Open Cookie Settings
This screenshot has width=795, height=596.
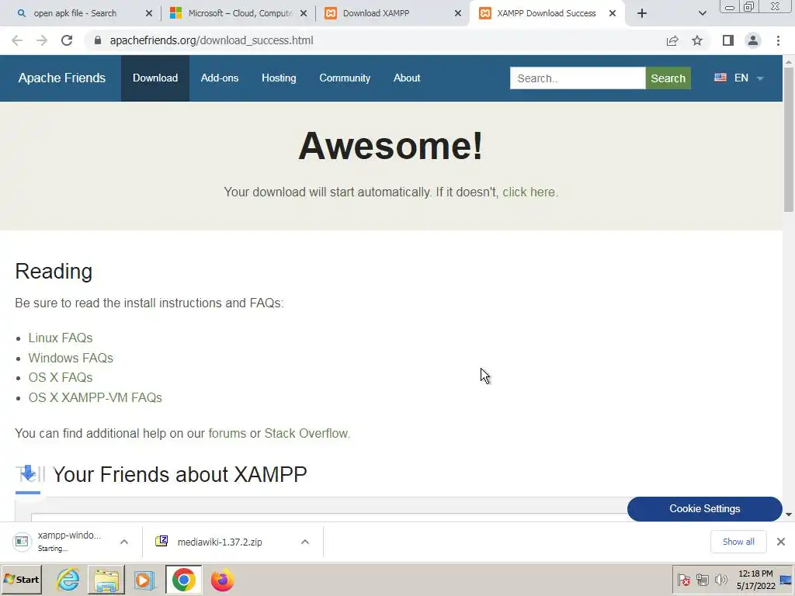704,509
